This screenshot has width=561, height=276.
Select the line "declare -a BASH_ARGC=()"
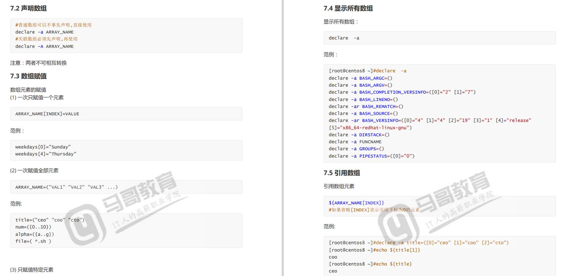coord(361,78)
